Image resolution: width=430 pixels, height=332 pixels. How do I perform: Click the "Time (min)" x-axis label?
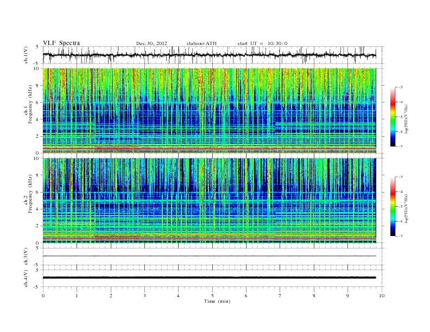tap(217, 301)
